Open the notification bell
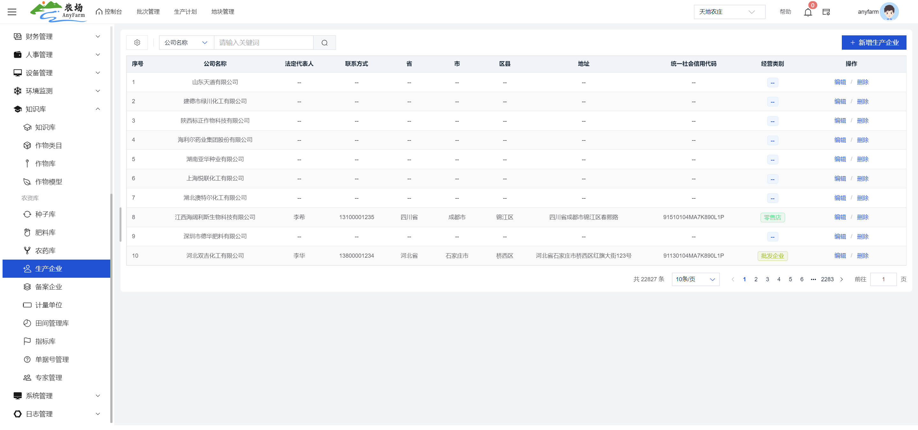This screenshot has width=918, height=430. 807,12
